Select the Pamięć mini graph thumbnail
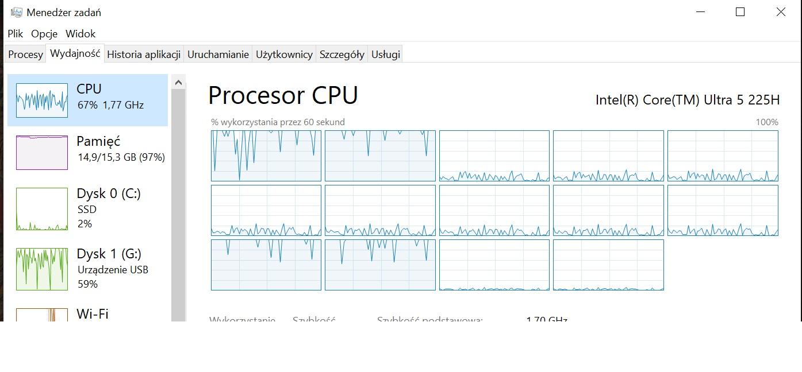 [x=42, y=153]
